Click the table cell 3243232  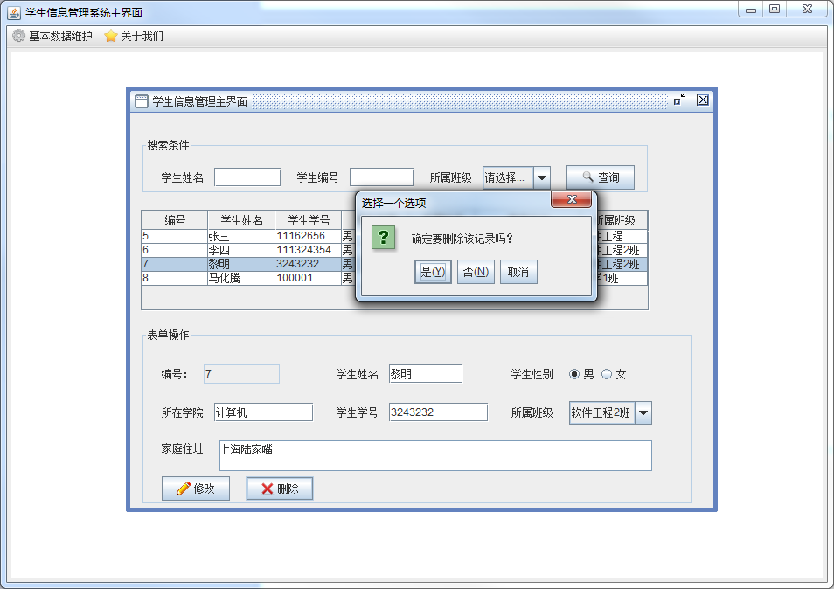pyautogui.click(x=308, y=264)
